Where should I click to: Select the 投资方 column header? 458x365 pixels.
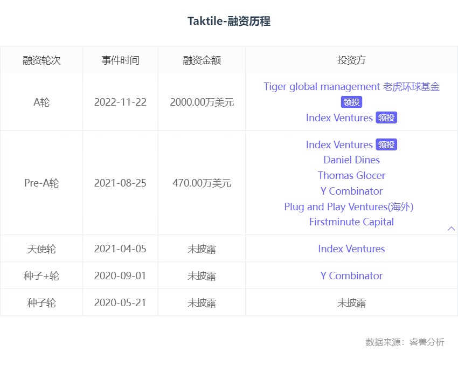click(351, 60)
